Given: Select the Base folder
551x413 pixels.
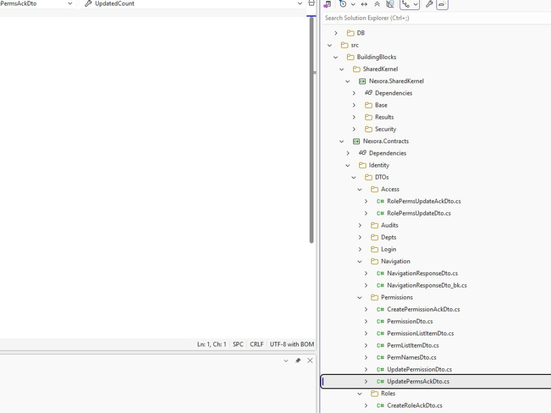Looking at the screenshot, I should tap(381, 105).
